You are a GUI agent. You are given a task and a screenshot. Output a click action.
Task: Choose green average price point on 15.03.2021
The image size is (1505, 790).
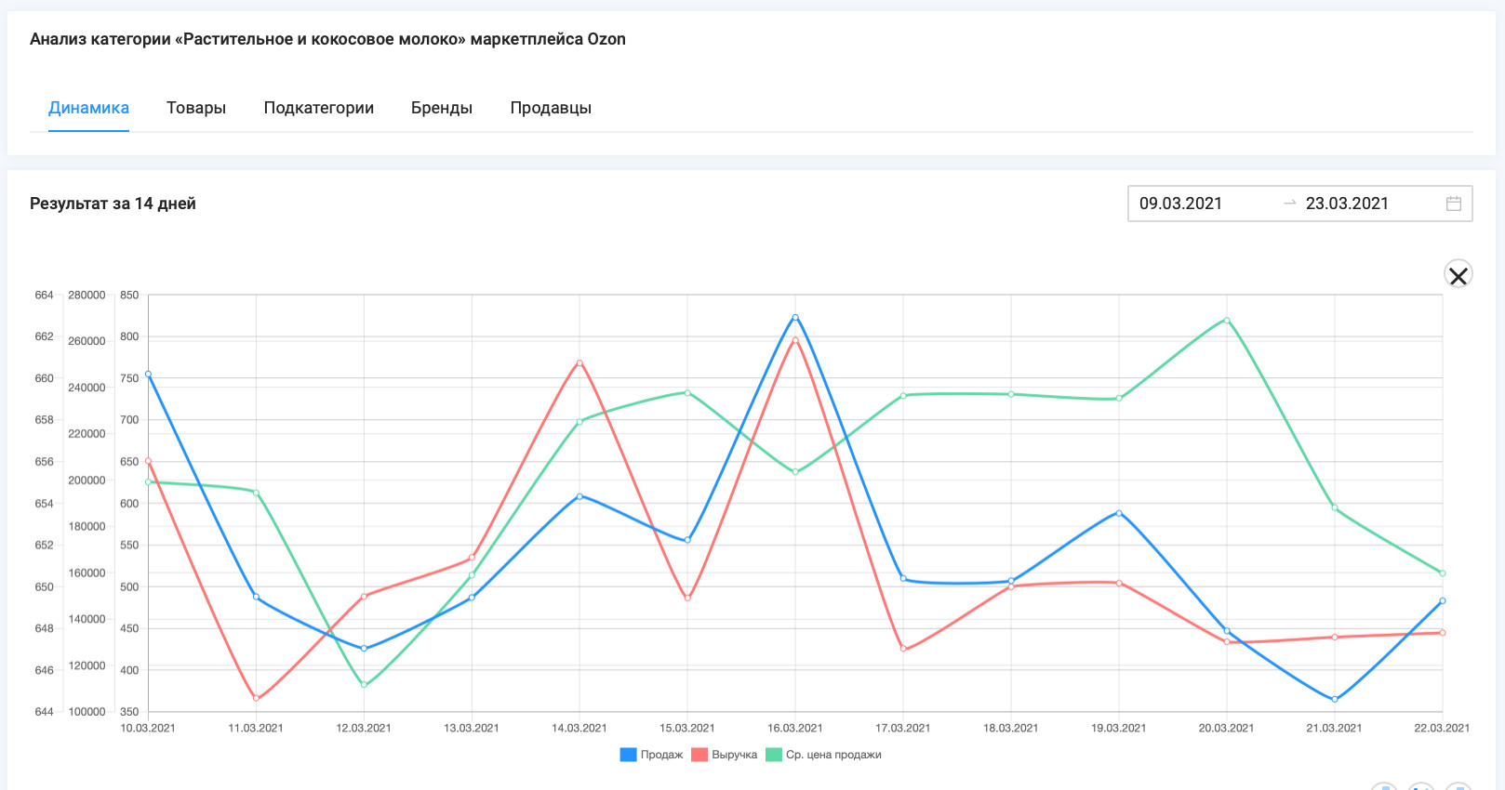point(687,393)
